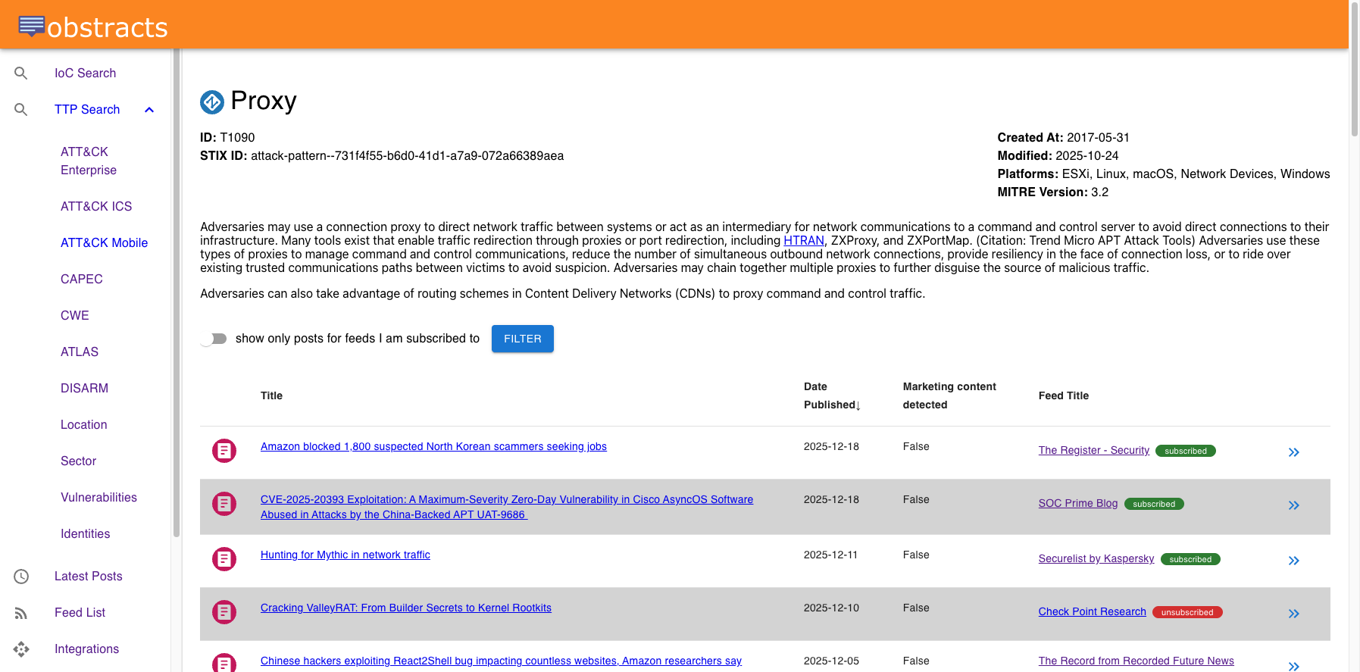The width and height of the screenshot is (1360, 672).
Task: Click subscribed badge next to Securelist by Kaspersky
Action: (x=1190, y=559)
